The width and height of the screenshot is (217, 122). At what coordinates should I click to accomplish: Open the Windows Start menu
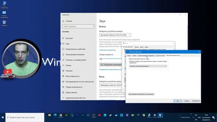[x=3, y=117]
